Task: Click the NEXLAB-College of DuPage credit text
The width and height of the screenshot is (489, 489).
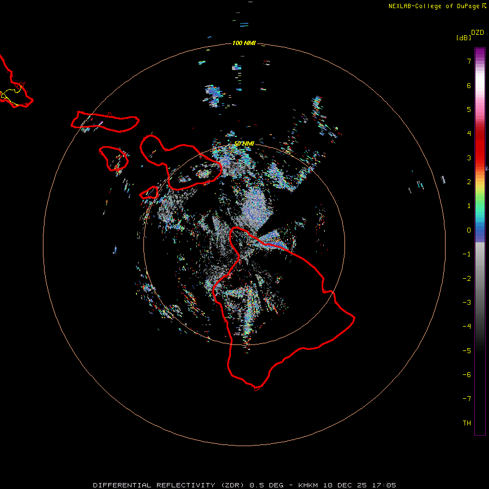Action: 434,6
